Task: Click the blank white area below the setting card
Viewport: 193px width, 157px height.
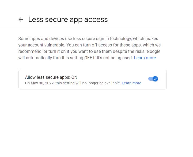Action: click(96, 123)
